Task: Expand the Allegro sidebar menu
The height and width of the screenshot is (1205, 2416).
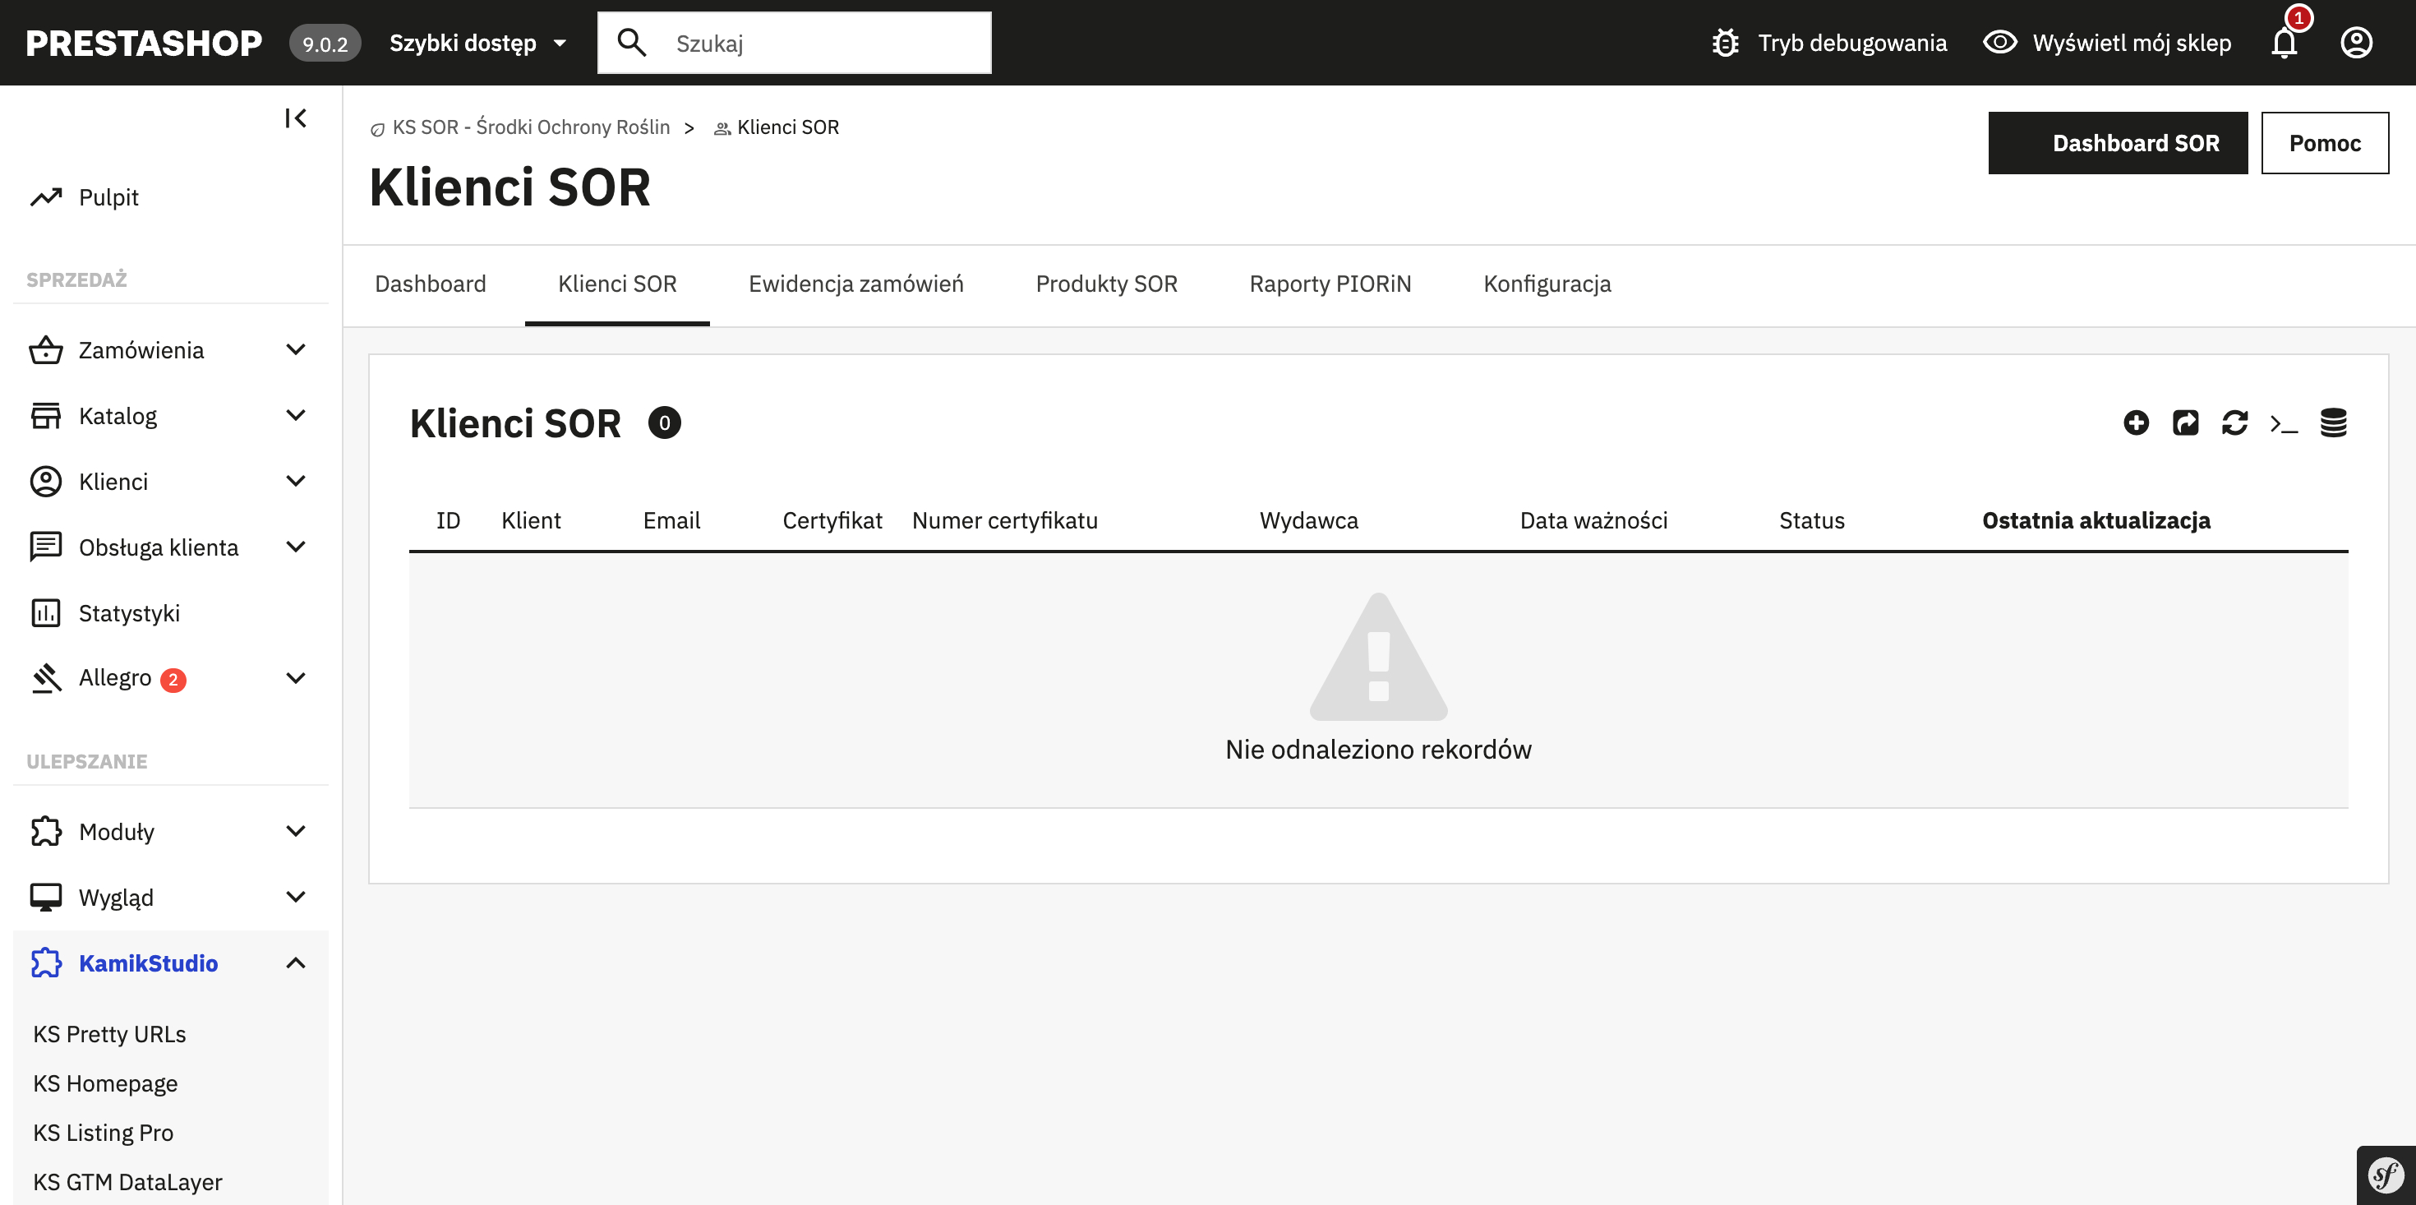Action: [x=296, y=678]
